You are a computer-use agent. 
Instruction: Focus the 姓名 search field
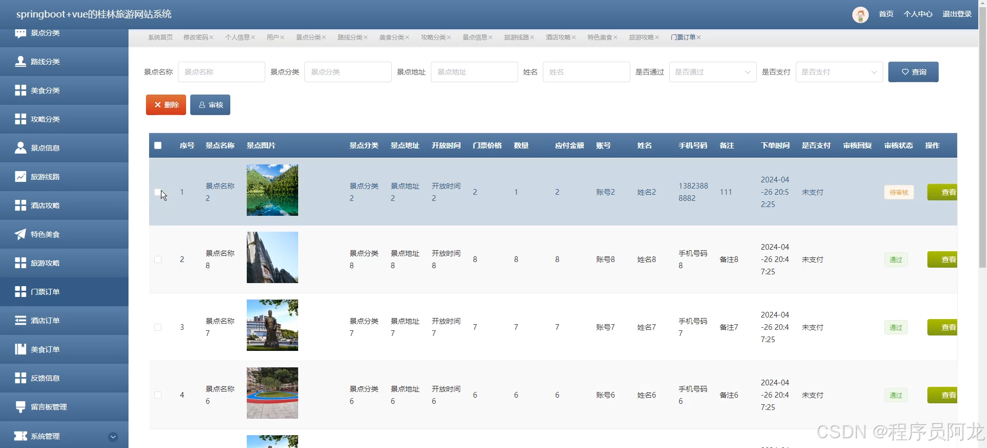pos(587,72)
